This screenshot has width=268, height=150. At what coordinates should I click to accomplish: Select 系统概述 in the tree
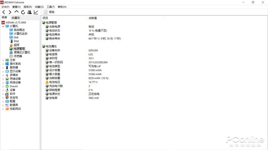(19, 30)
